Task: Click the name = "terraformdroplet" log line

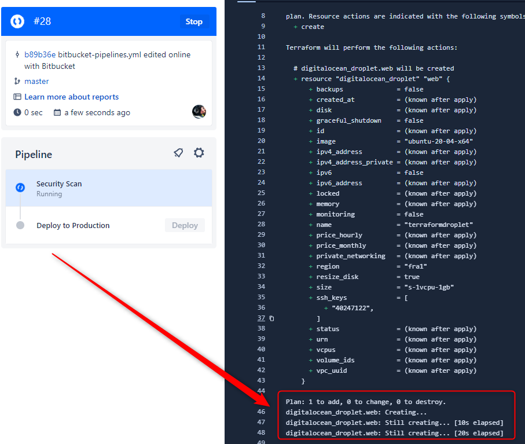Action: (x=391, y=225)
